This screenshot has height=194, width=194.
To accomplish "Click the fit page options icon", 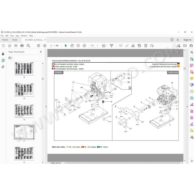I will (103, 46).
